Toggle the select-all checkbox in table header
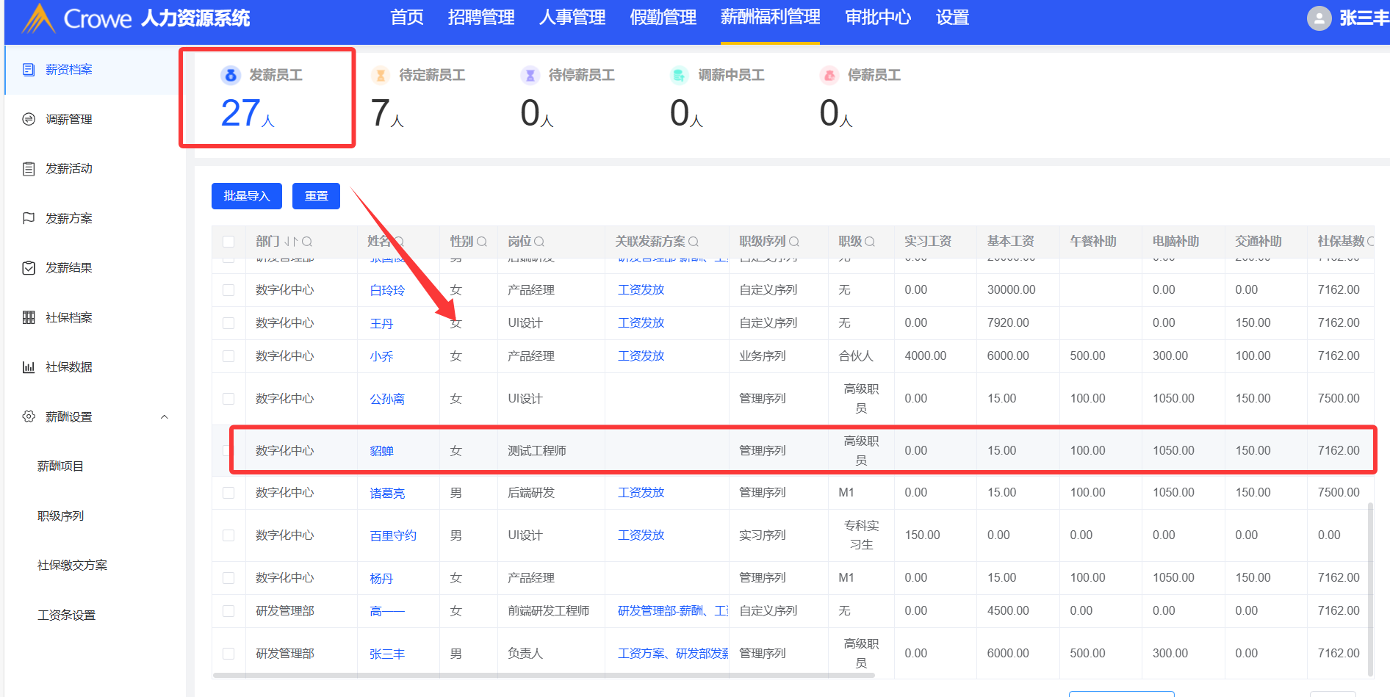Viewport: 1390px width, 697px height. [x=228, y=242]
